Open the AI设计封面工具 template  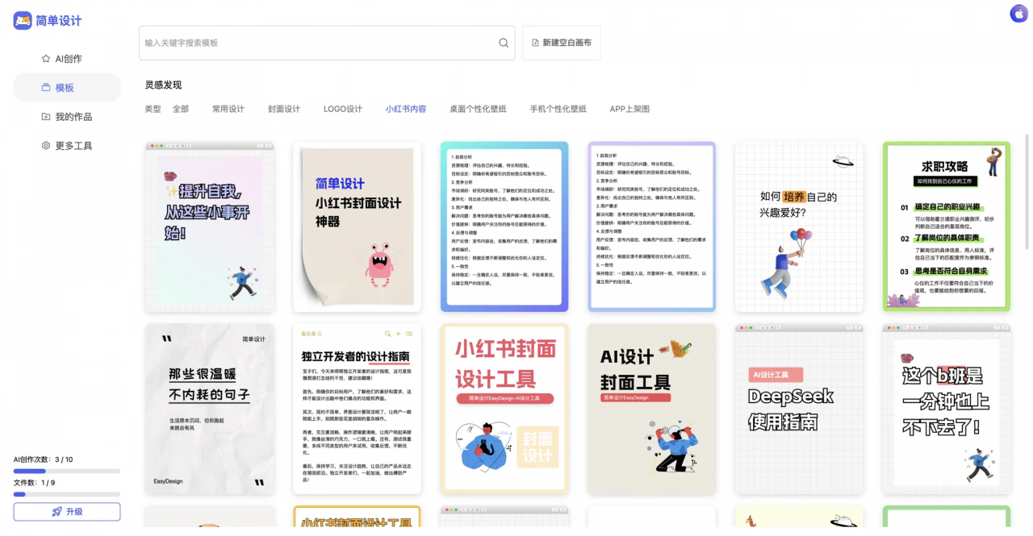pyautogui.click(x=652, y=409)
